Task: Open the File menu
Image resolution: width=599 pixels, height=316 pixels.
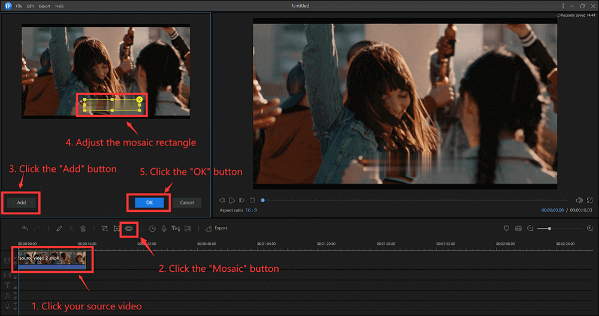Action: point(19,6)
